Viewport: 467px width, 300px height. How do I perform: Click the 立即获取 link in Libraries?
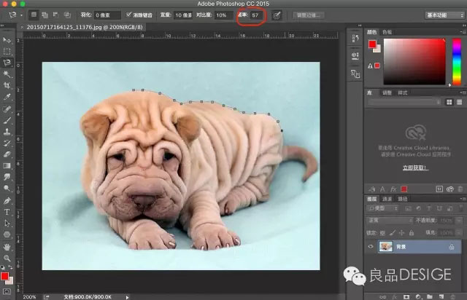[x=414, y=167]
